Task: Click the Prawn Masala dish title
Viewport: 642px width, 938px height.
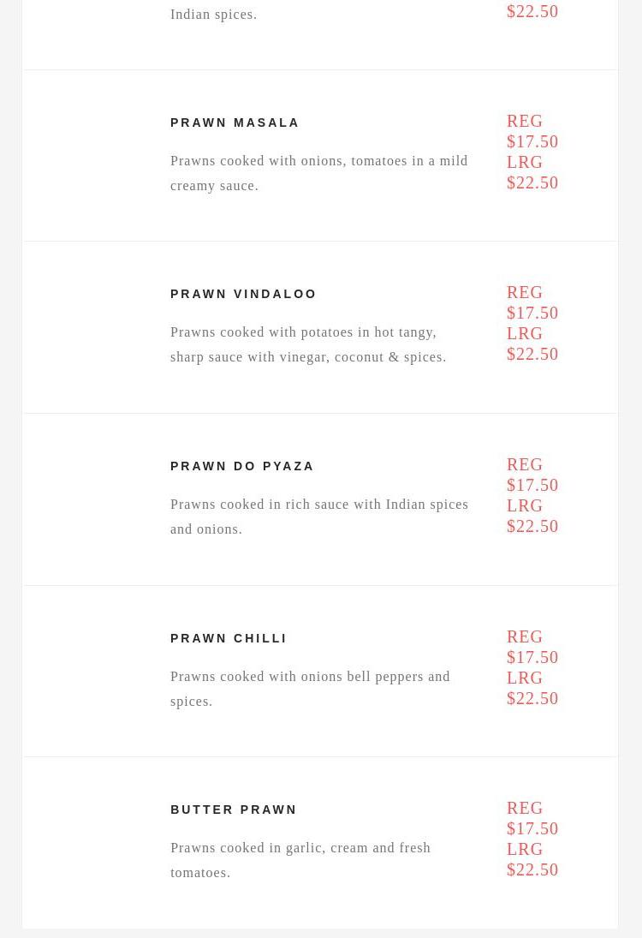Action: click(235, 122)
